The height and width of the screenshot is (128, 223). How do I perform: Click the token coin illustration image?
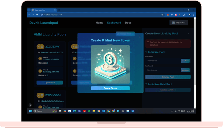click(x=110, y=64)
